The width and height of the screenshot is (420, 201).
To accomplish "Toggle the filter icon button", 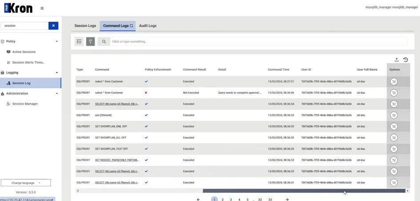I will pos(91,41).
